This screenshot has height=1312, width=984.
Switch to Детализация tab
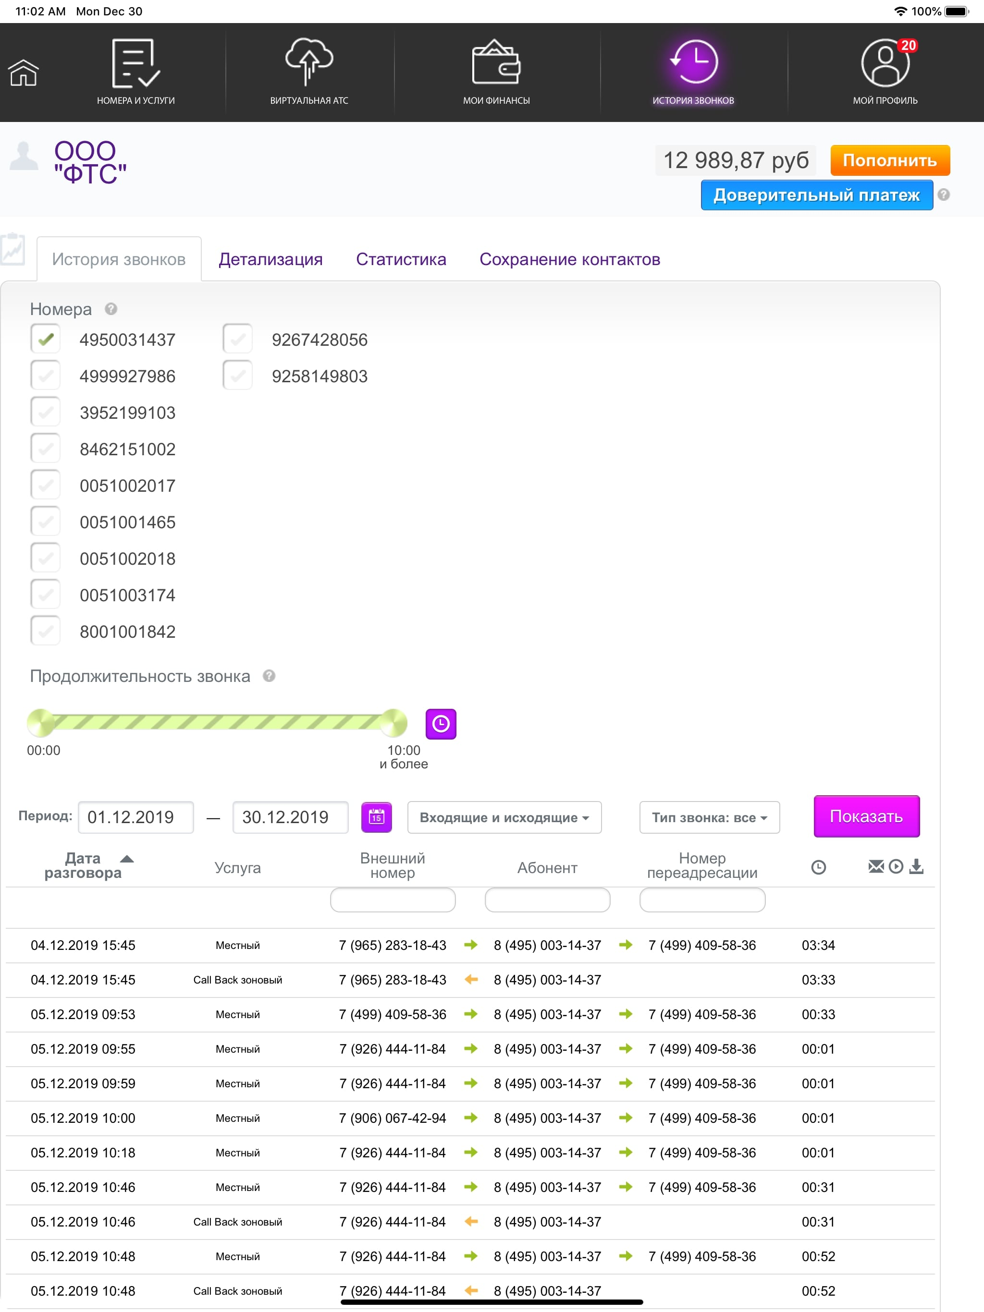271,259
